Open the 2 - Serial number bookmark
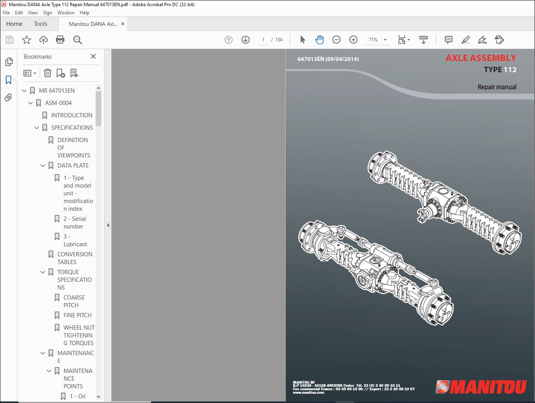 75,223
